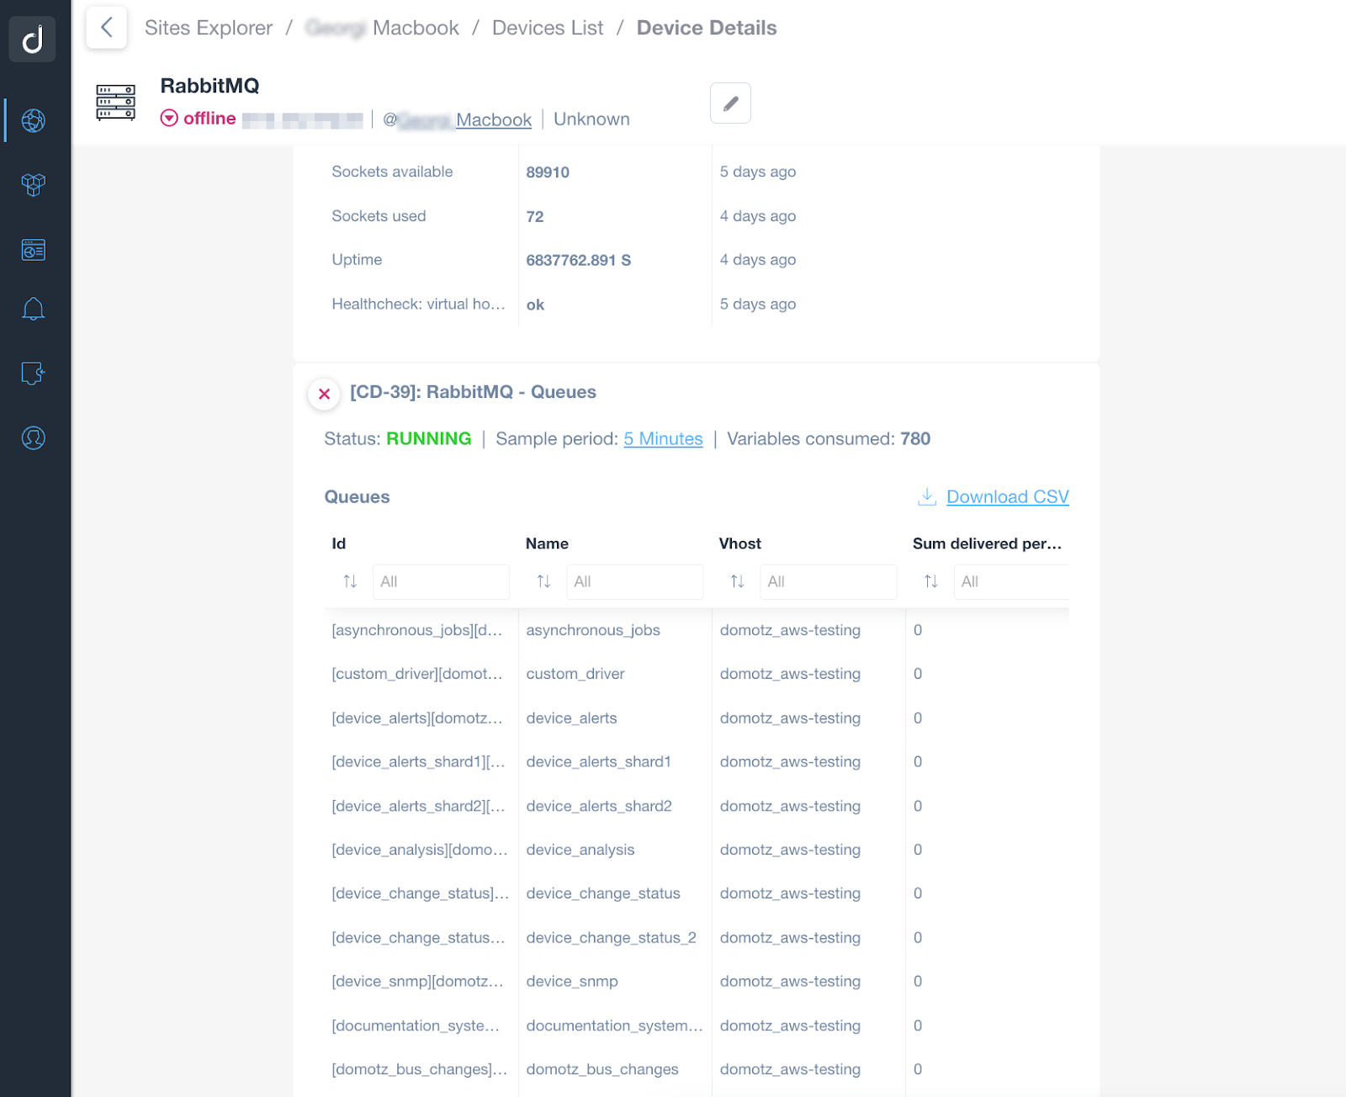
Task: Click the Sockets used value 72
Action: point(535,216)
